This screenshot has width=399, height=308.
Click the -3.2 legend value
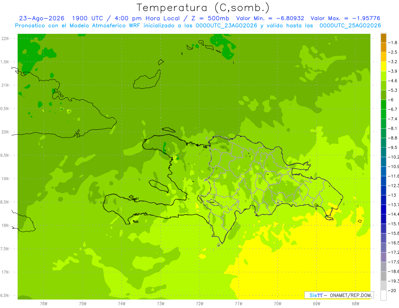tap(393, 62)
